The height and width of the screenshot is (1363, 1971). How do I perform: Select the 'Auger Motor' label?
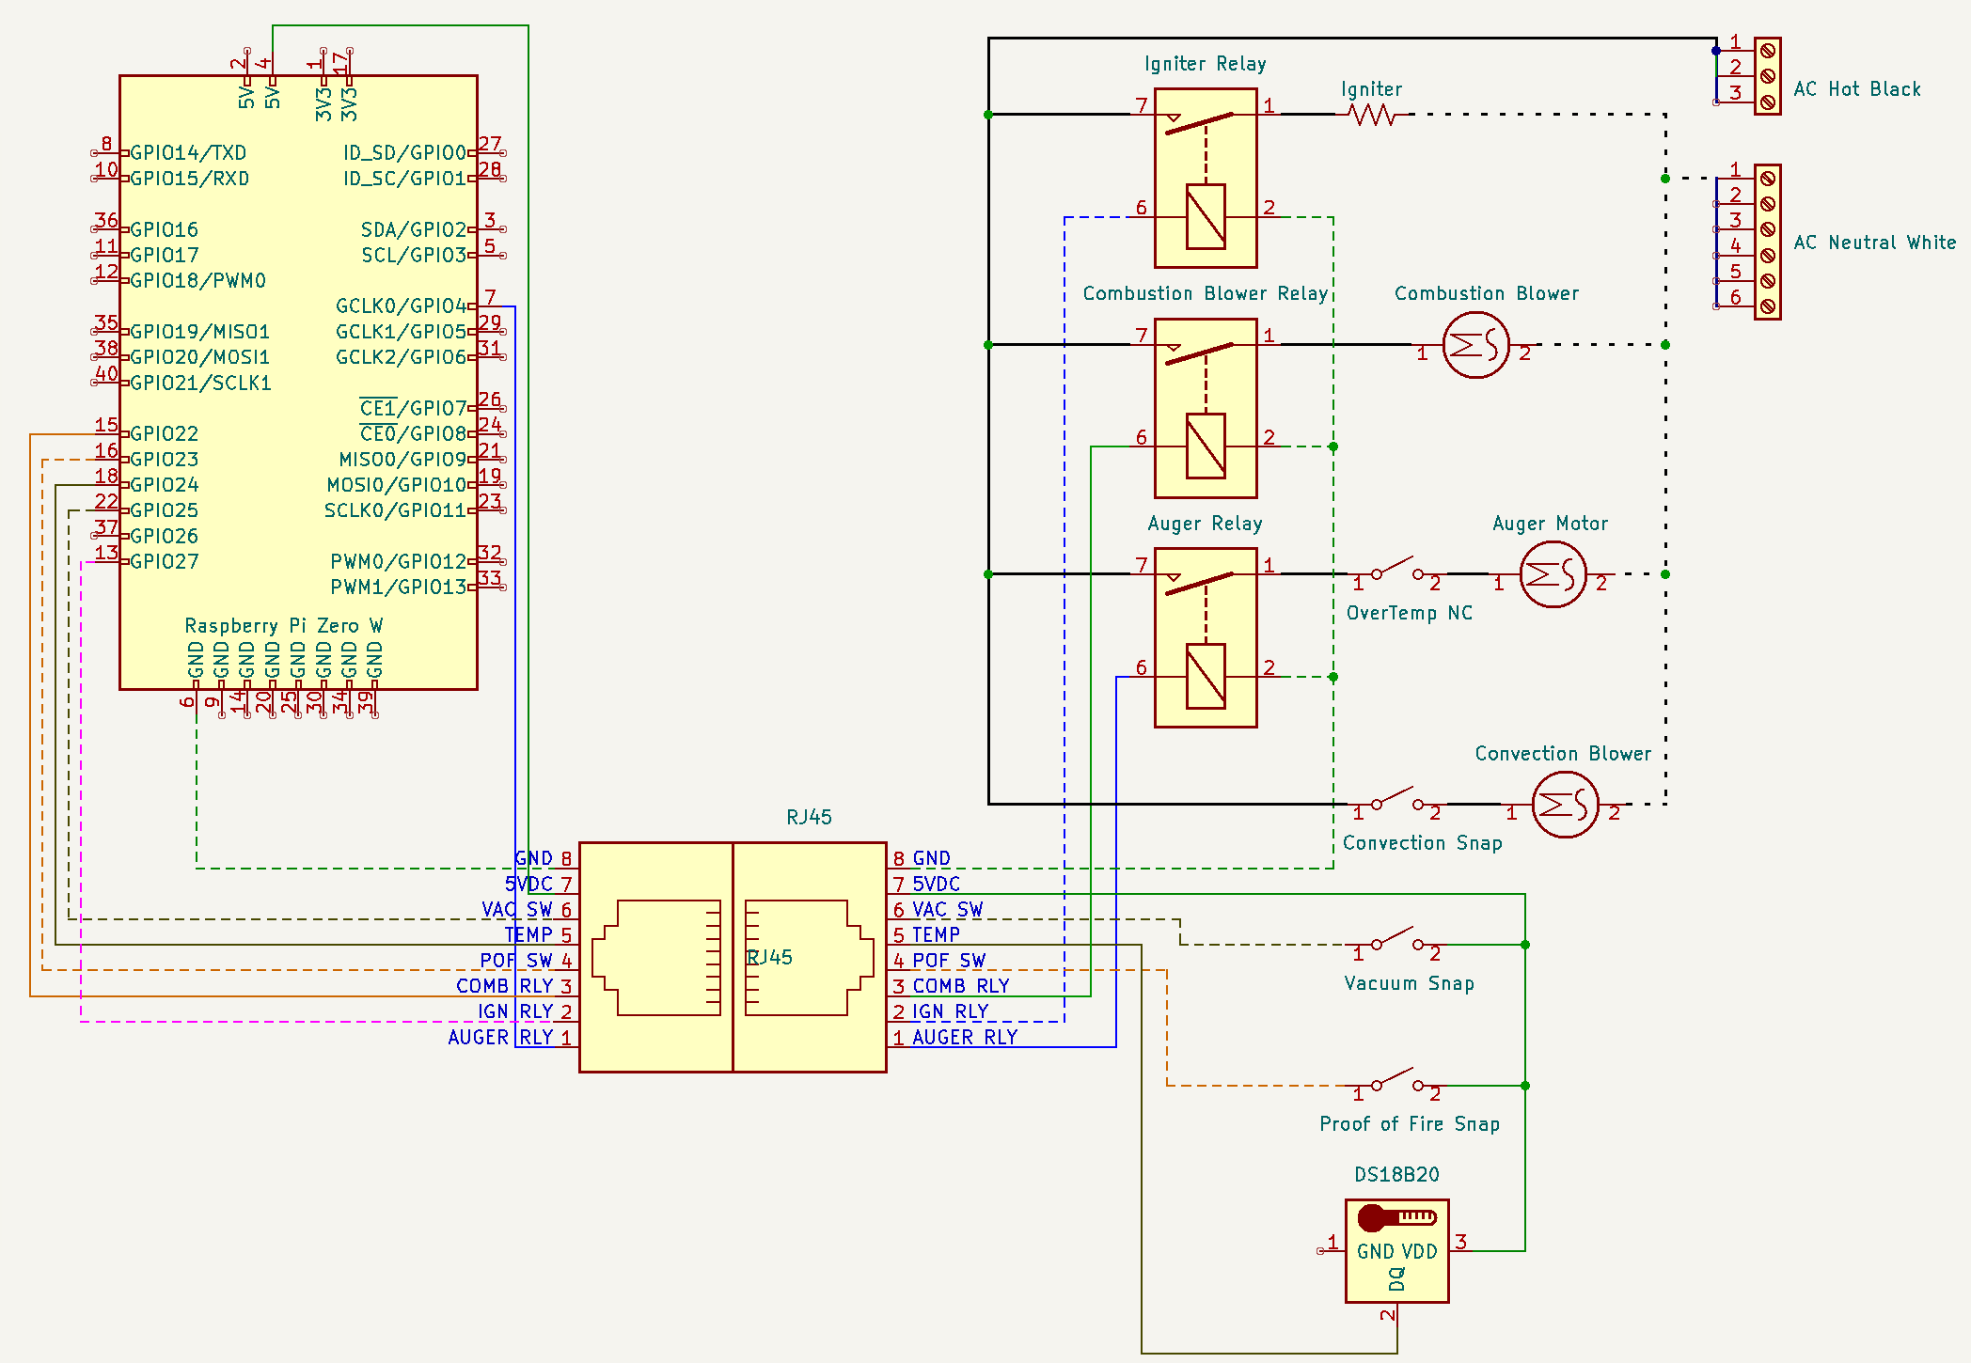click(x=1551, y=524)
